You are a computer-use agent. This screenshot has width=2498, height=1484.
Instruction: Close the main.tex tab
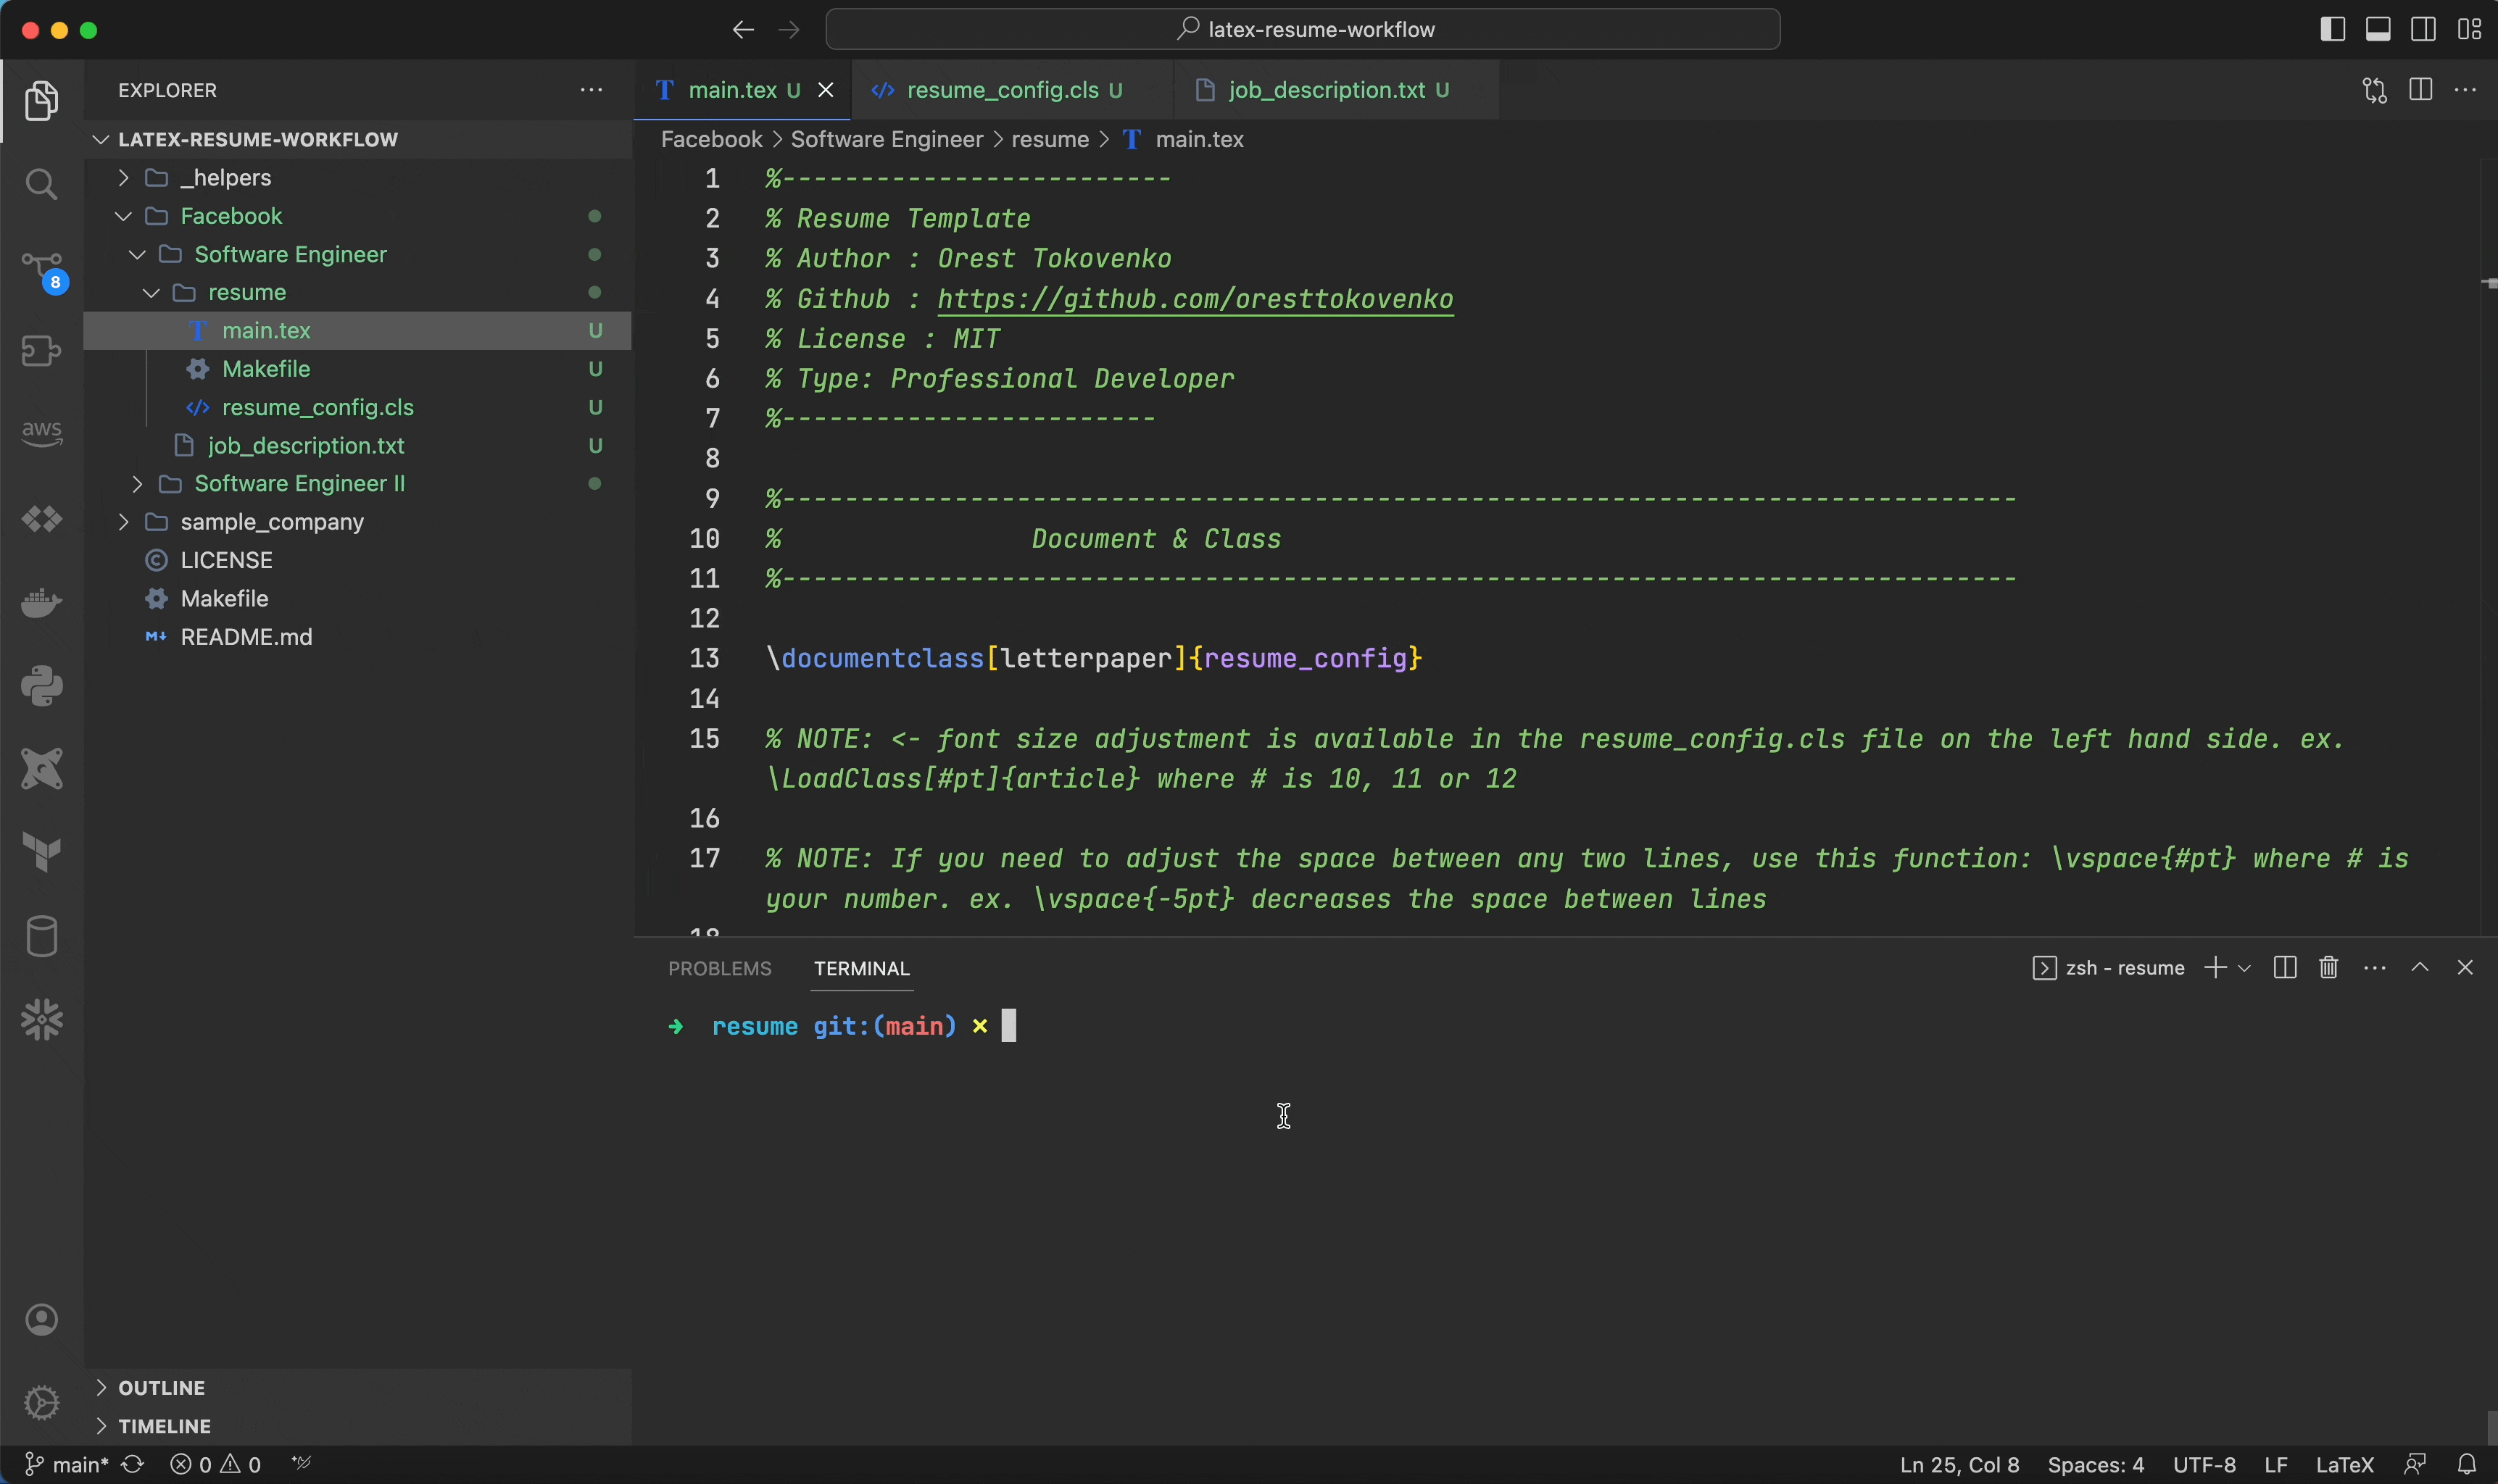826,90
